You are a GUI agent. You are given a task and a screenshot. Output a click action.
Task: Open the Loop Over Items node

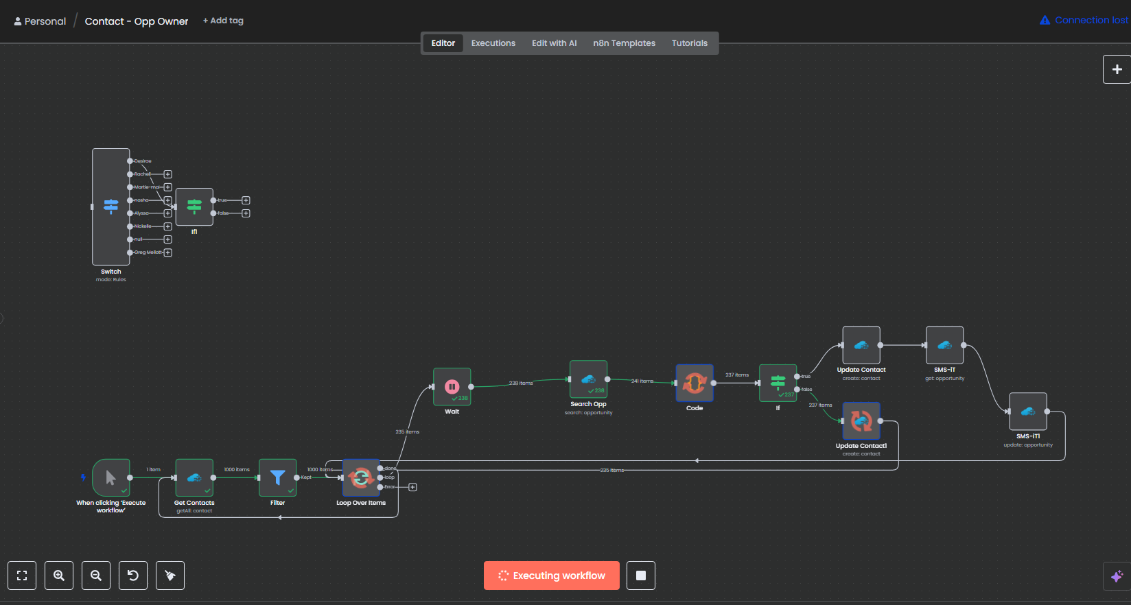pos(360,477)
